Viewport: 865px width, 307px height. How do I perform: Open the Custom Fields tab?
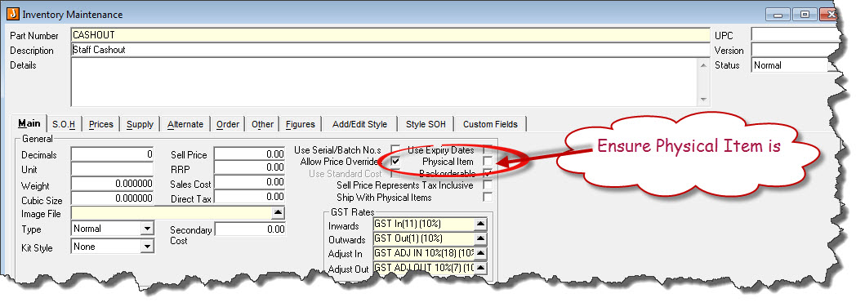pyautogui.click(x=490, y=124)
